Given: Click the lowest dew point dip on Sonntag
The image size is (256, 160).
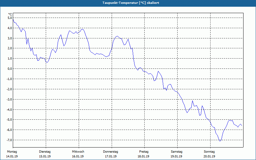Looking at the screenshot, I should pyautogui.click(x=220, y=141).
